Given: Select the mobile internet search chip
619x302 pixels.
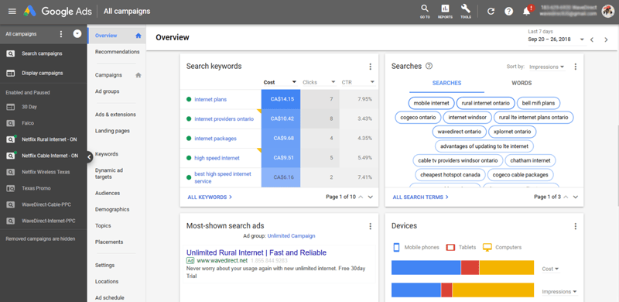Looking at the screenshot, I should click(431, 103).
